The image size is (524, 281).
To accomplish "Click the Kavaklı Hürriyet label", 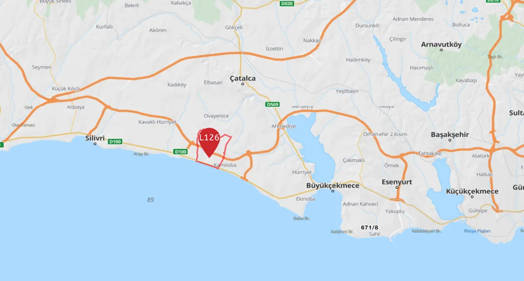I will pos(157,122).
